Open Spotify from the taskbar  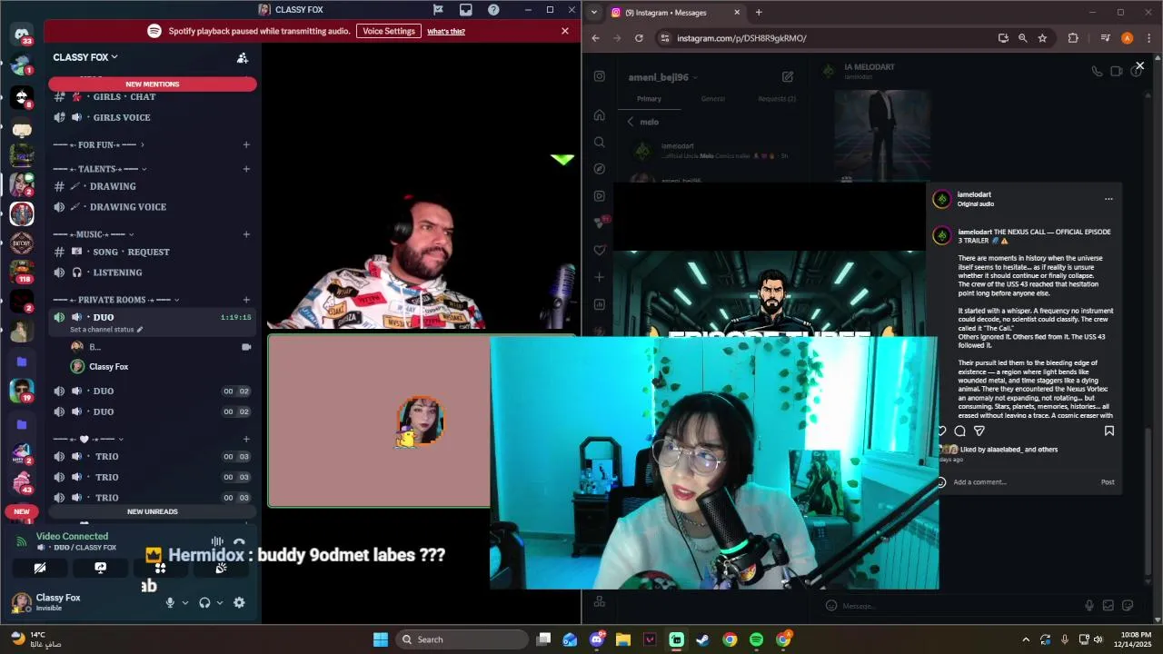click(756, 639)
